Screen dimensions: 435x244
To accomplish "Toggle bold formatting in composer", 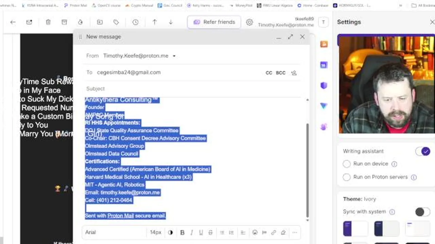I will pos(182,232).
